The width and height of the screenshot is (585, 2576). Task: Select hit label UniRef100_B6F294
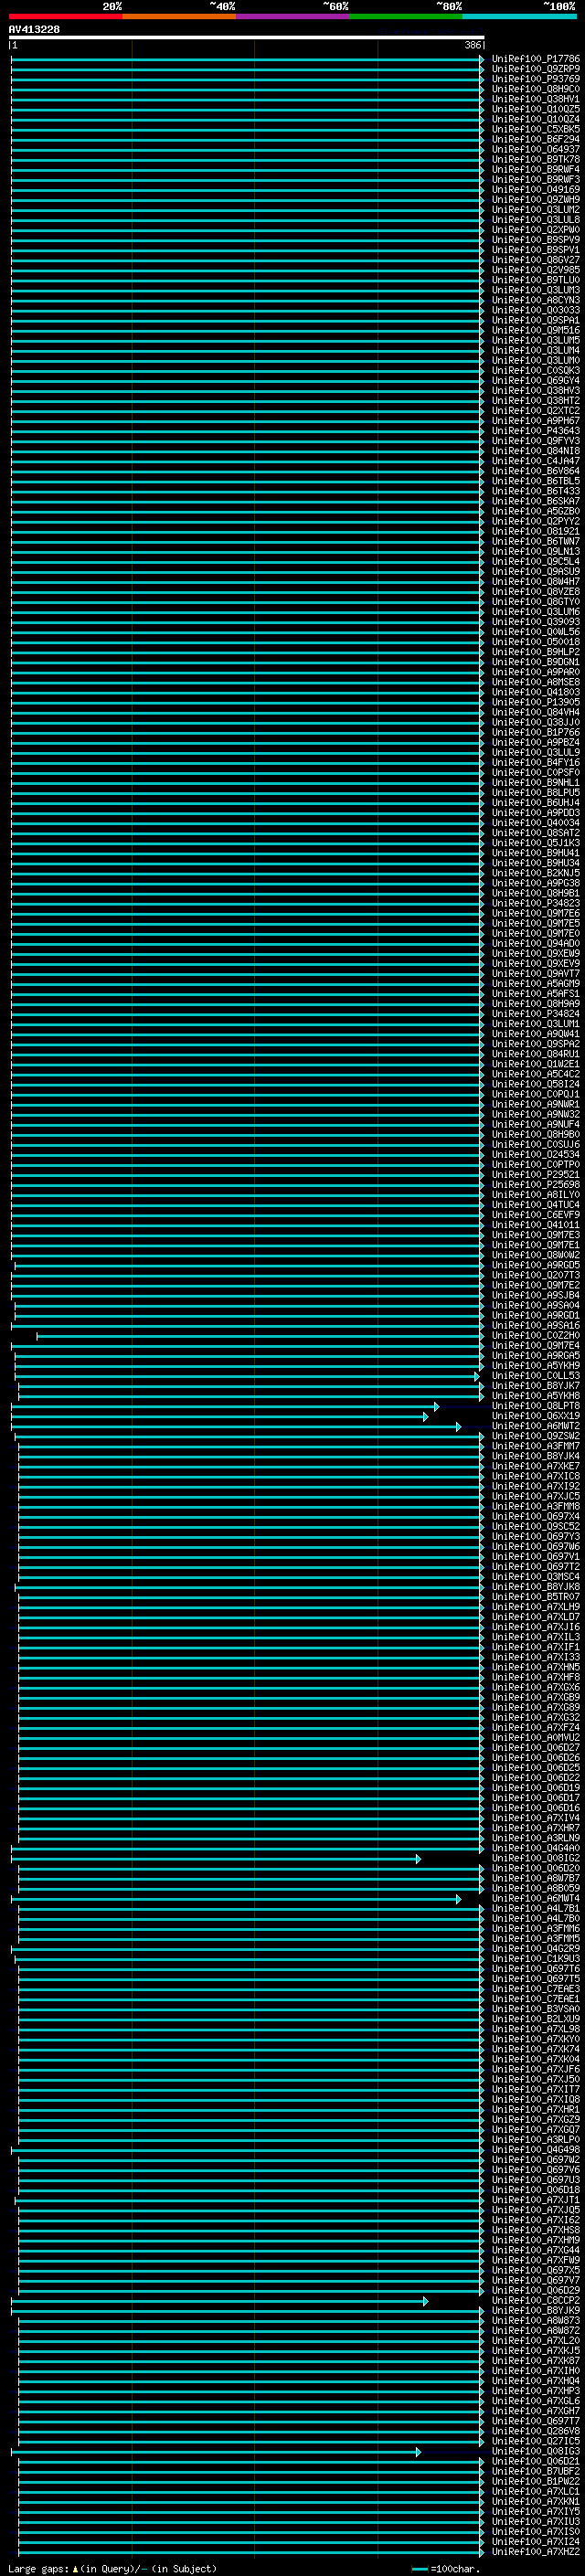click(535, 139)
